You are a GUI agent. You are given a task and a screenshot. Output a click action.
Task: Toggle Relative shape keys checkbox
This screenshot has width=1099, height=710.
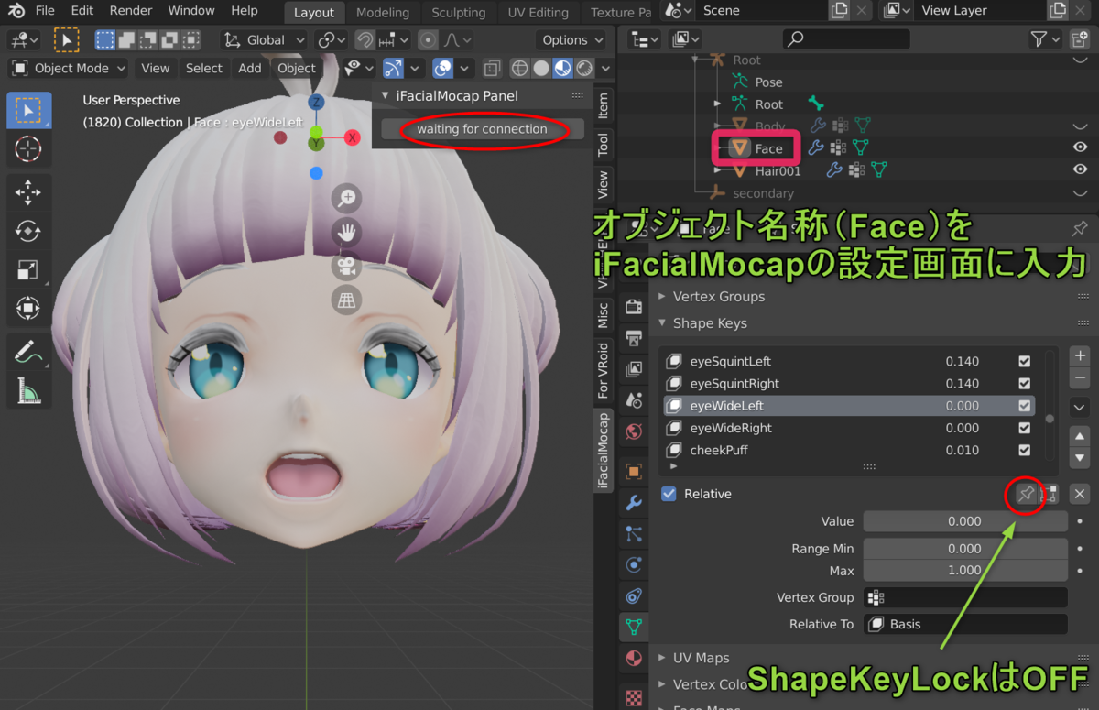(x=669, y=494)
